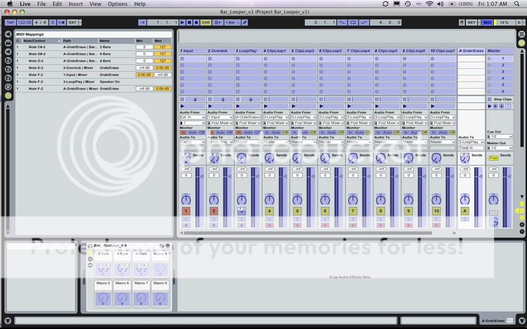The width and height of the screenshot is (527, 329).
Task: Click the Stop Clips square button
Action: pyautogui.click(x=490, y=99)
